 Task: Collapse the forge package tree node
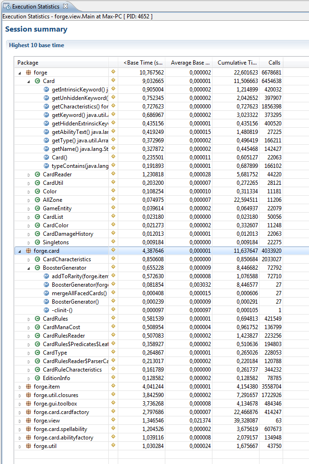(20, 73)
